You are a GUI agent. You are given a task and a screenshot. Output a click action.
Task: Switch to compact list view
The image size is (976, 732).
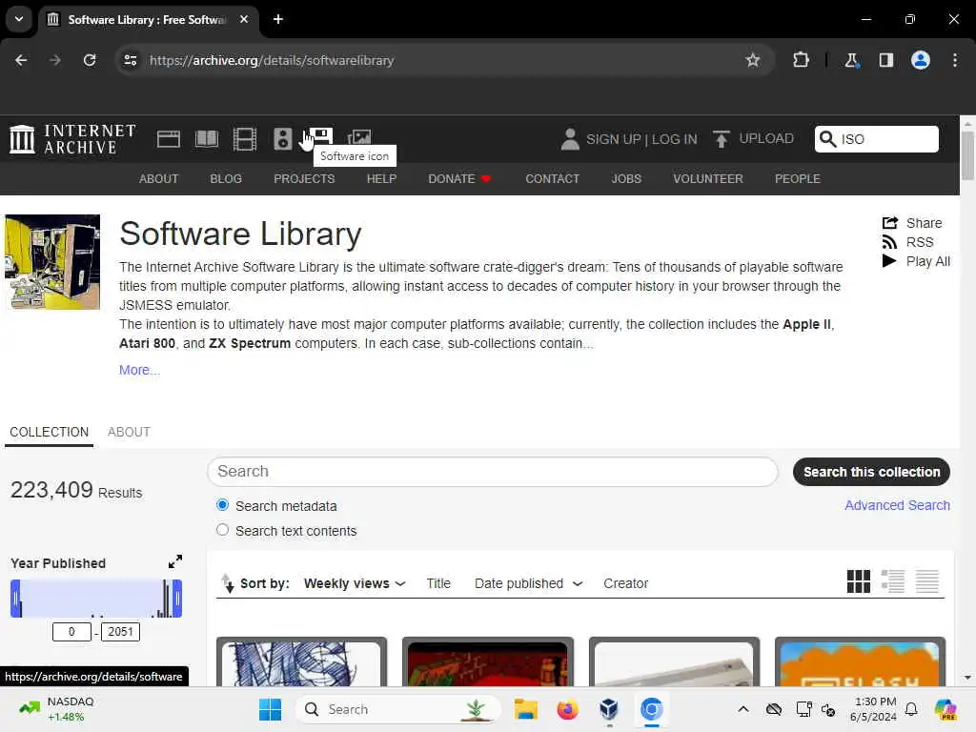(926, 581)
